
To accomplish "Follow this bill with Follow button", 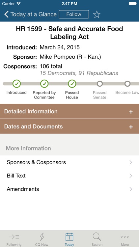I will 74,14.
